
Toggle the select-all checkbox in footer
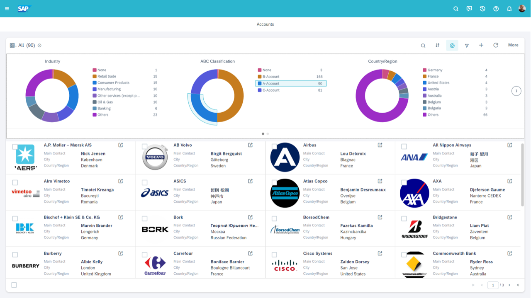(14, 285)
